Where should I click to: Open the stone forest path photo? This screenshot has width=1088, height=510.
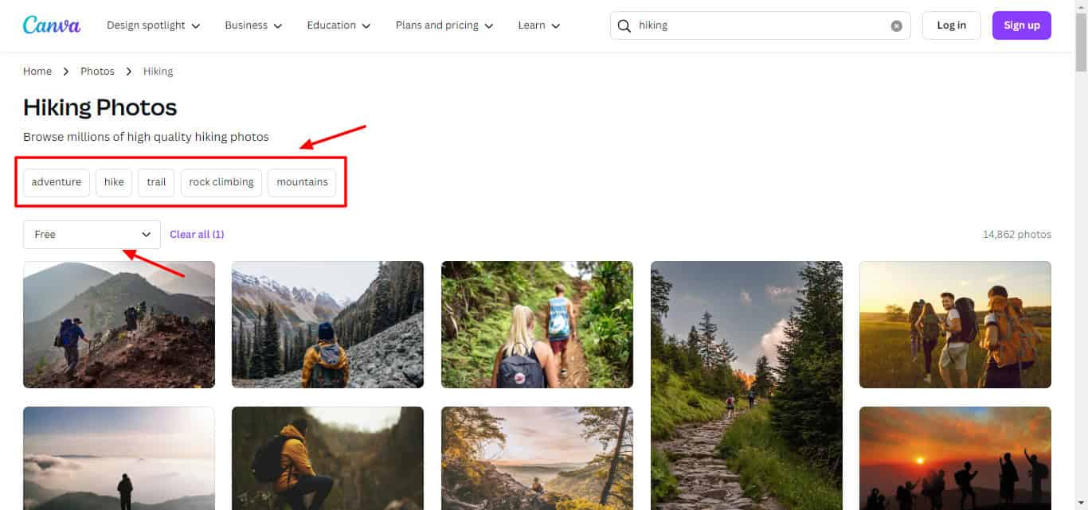coord(746,385)
